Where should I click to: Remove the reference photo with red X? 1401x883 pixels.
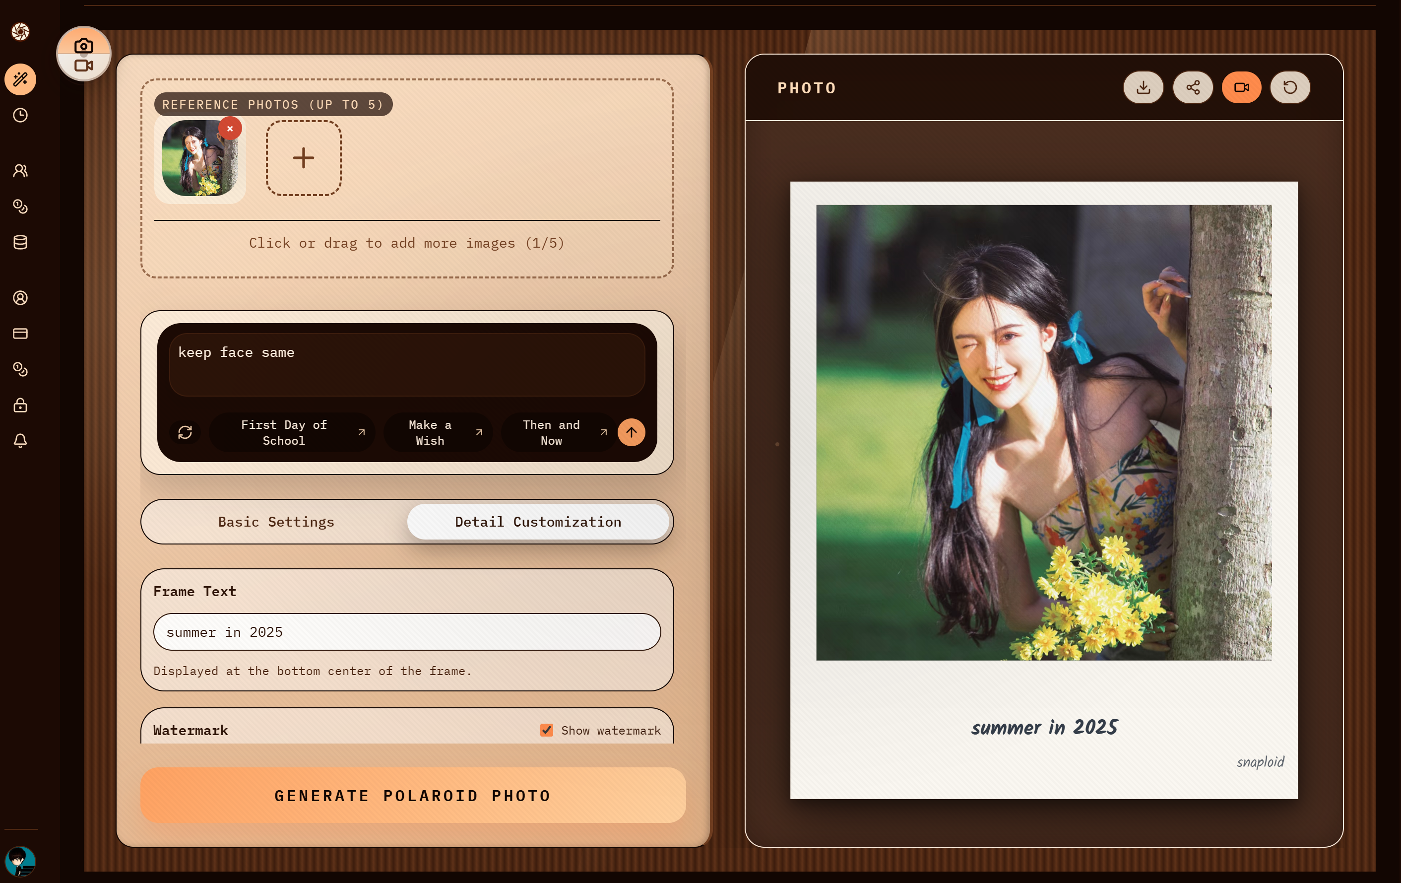coord(230,129)
